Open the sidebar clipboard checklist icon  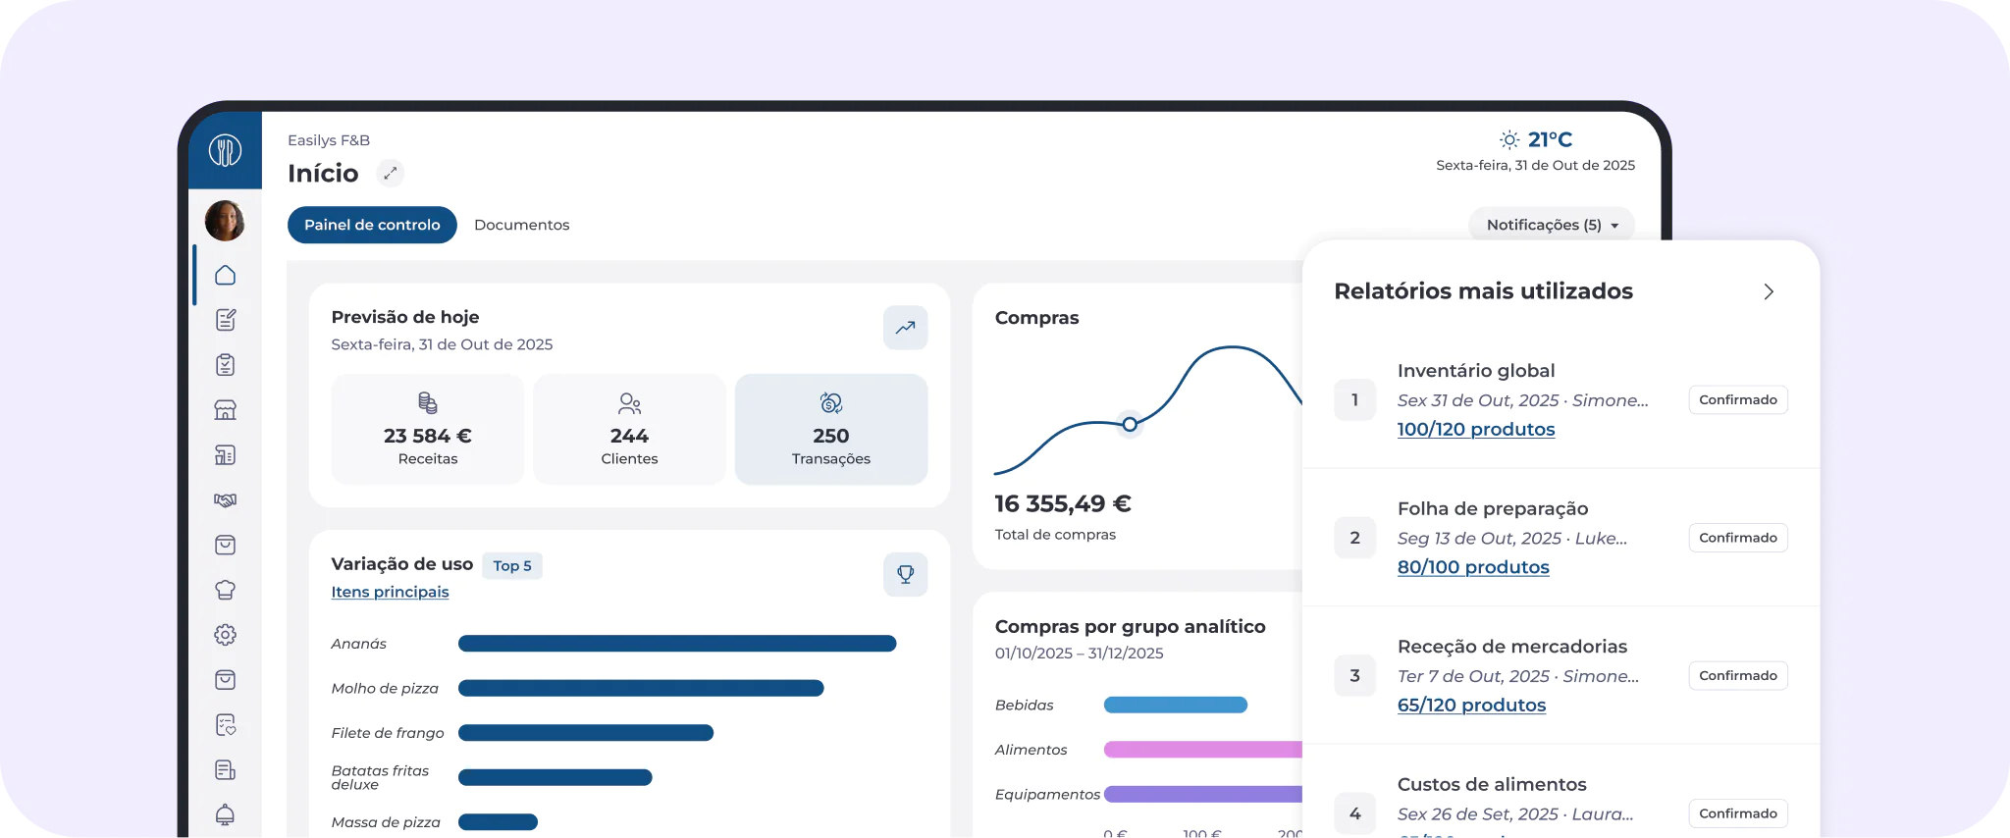(225, 365)
